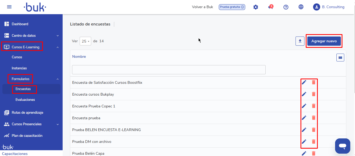Open the hamburger menu icon
The height and width of the screenshot is (156, 355).
9,7
